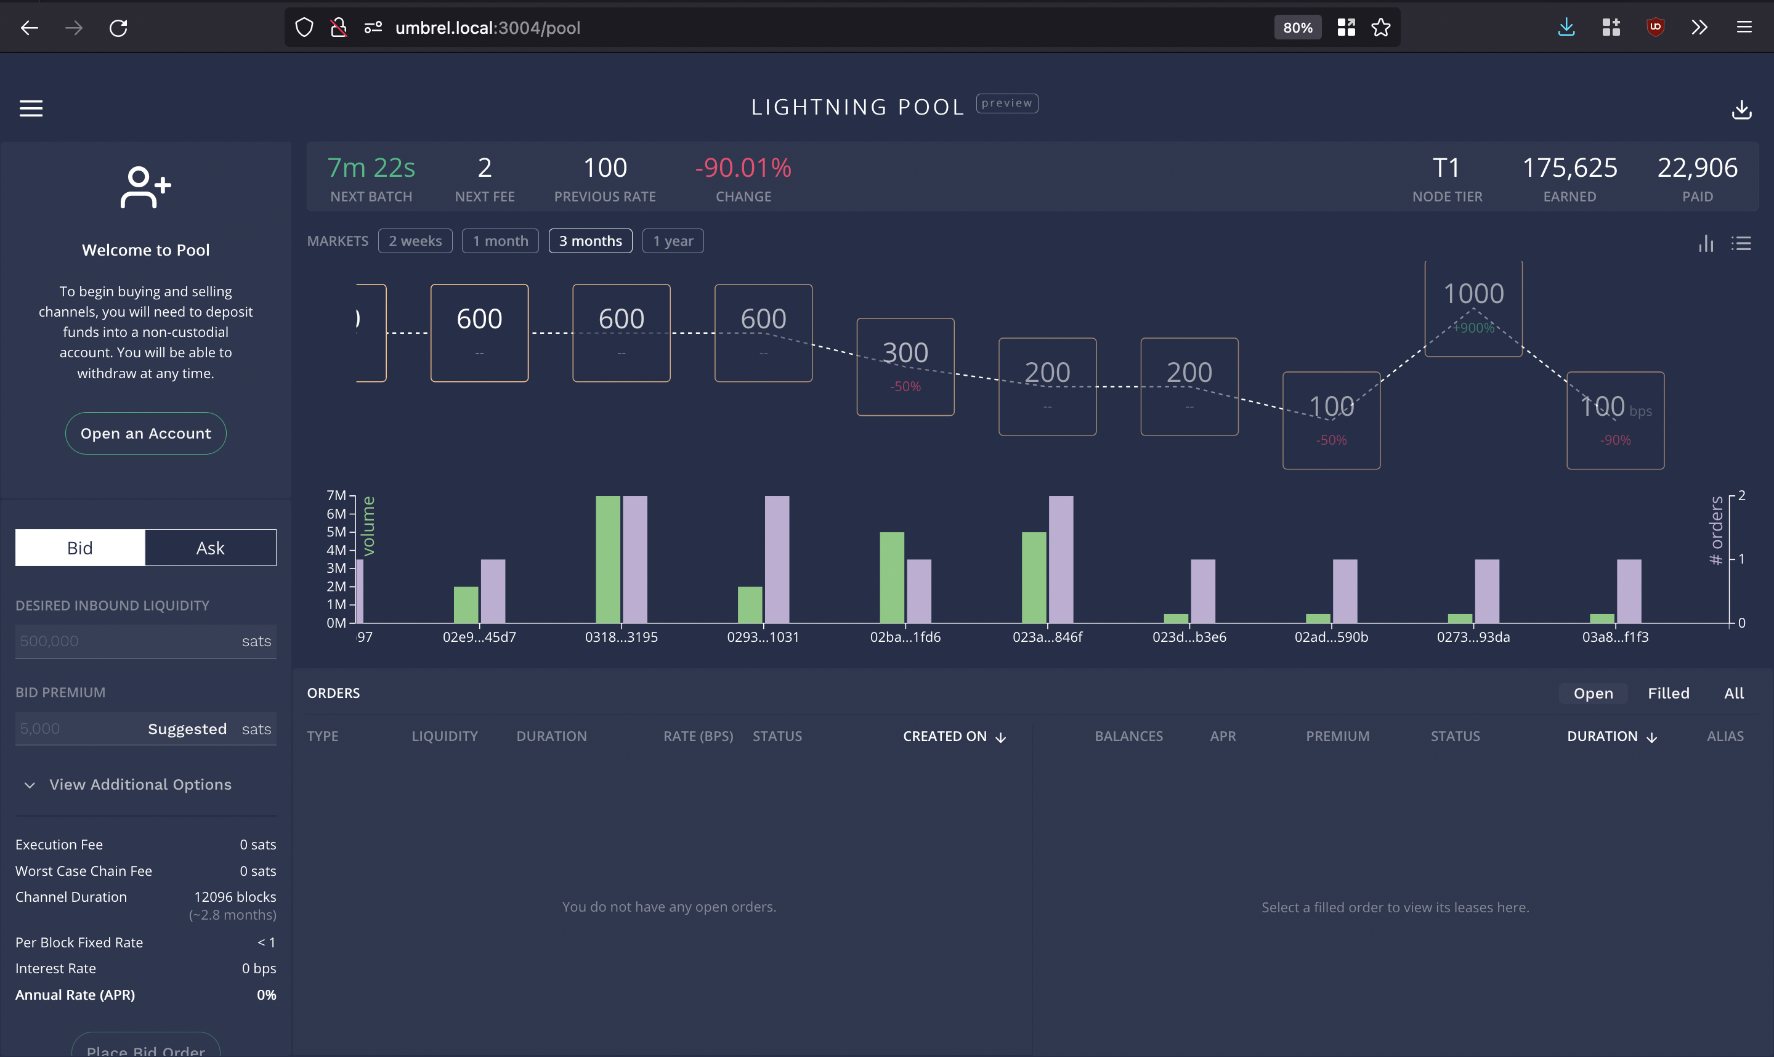Image resolution: width=1774 pixels, height=1057 pixels.
Task: Reload the page
Action: click(118, 27)
